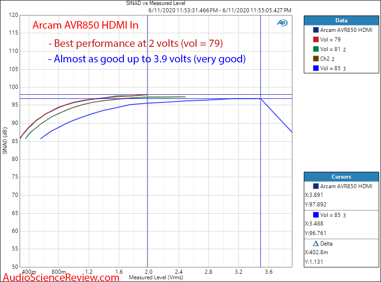This screenshot has height=282, width=381.
Task: Click the Cursors panel header
Action: 341,177
